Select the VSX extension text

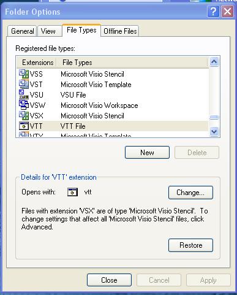coord(37,116)
